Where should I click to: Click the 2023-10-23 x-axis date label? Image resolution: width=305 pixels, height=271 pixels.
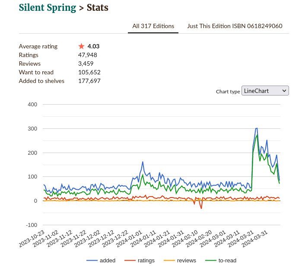(32, 239)
